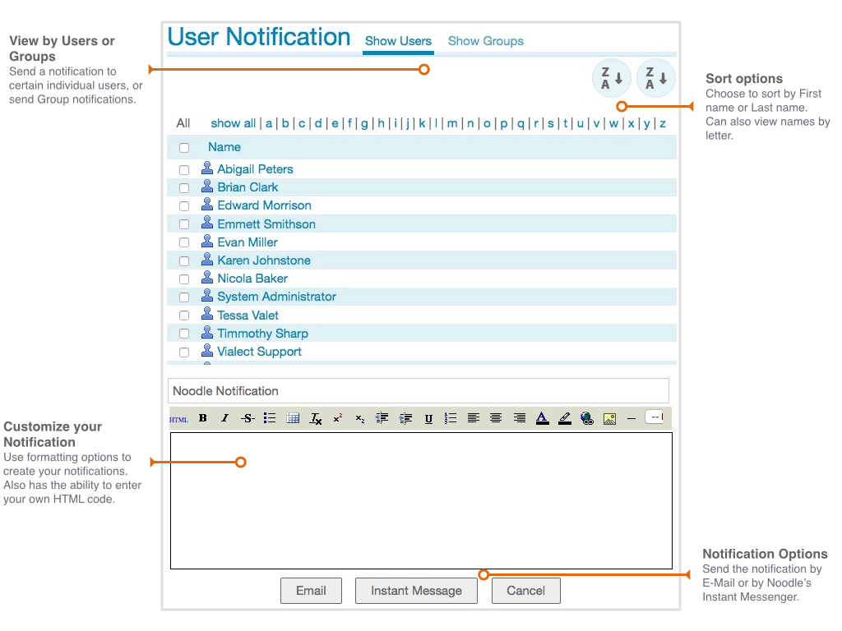
Task: Align text to the left
Action: coord(473,418)
